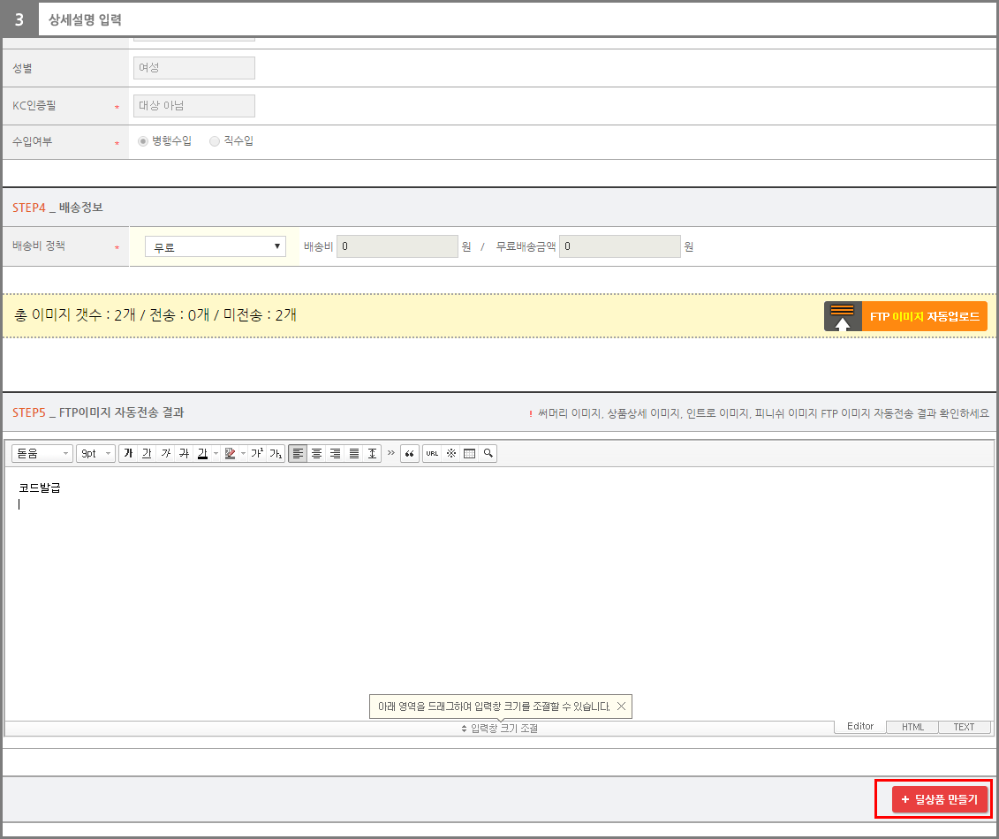Switch to the TEXT editor tab
999x839 pixels.
[964, 727]
